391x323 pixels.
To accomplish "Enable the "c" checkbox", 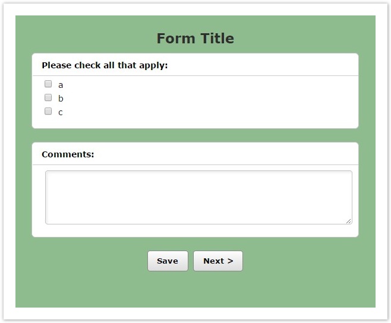I will [48, 112].
